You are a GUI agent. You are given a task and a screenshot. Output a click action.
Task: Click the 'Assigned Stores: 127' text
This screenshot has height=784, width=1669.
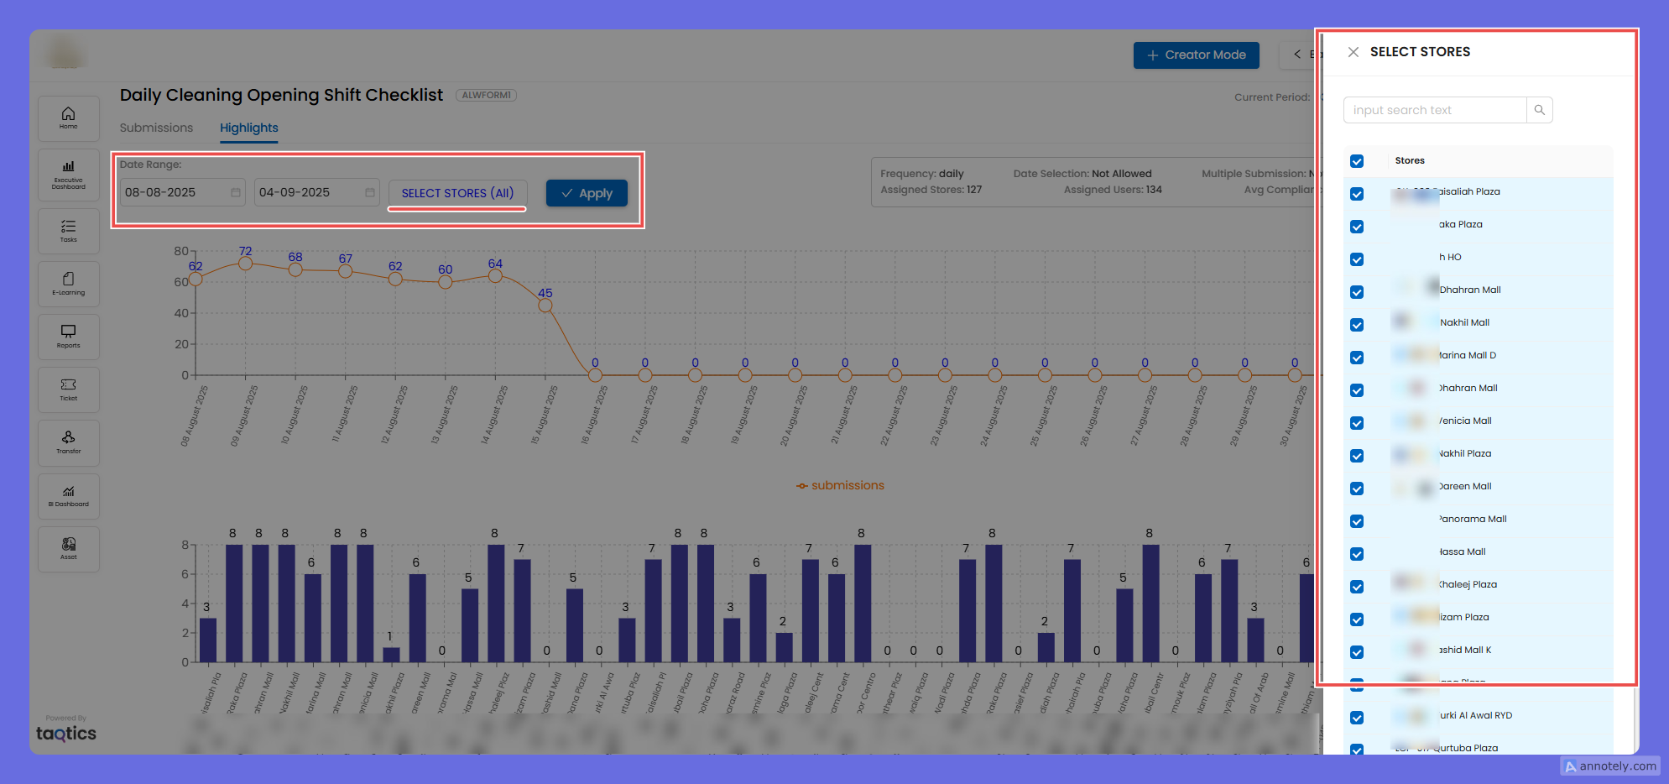(x=931, y=190)
